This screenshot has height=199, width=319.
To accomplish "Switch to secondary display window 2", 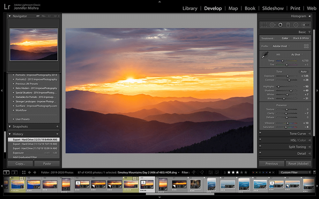I will pyautogui.click(x=14, y=172).
